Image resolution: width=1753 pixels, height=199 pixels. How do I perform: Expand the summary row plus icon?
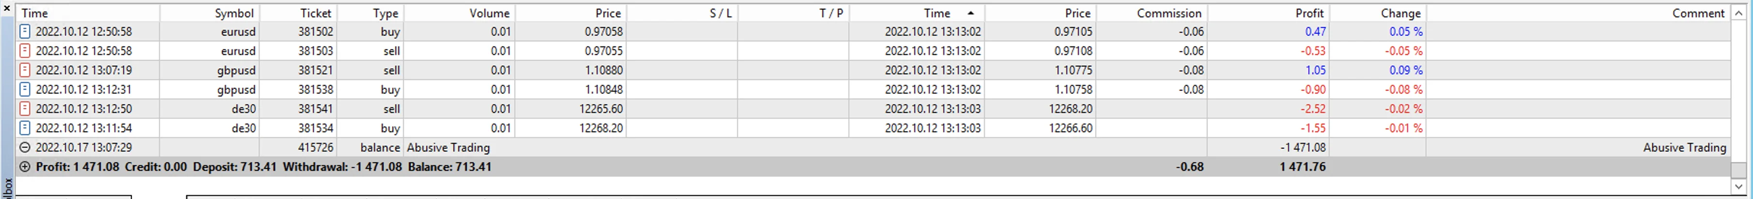[25, 167]
